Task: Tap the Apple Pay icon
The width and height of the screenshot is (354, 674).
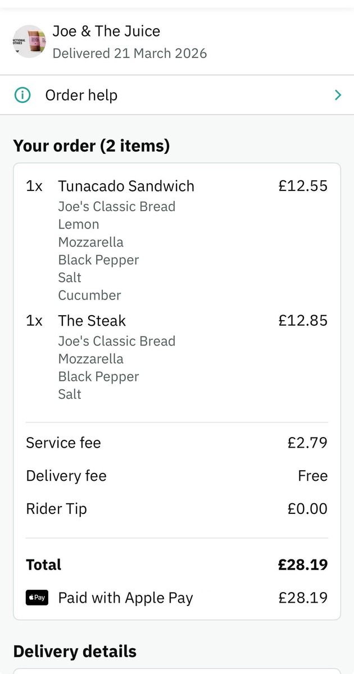Action: 37,598
